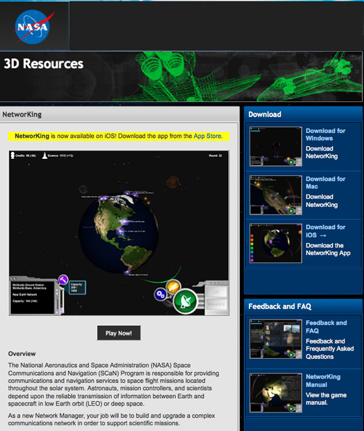Click the green satellite dish icon in game
The width and height of the screenshot is (364, 431).
pos(185,301)
